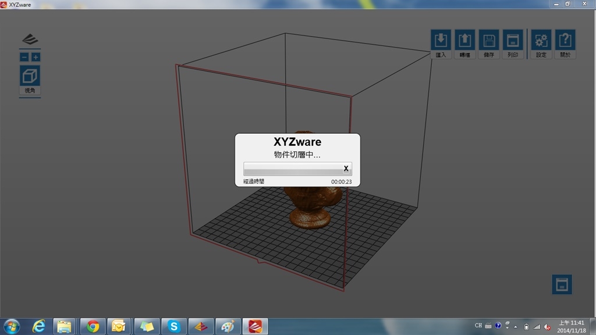The width and height of the screenshot is (596, 335).
Task: Click the blue help icon in tray
Action: tap(498, 326)
